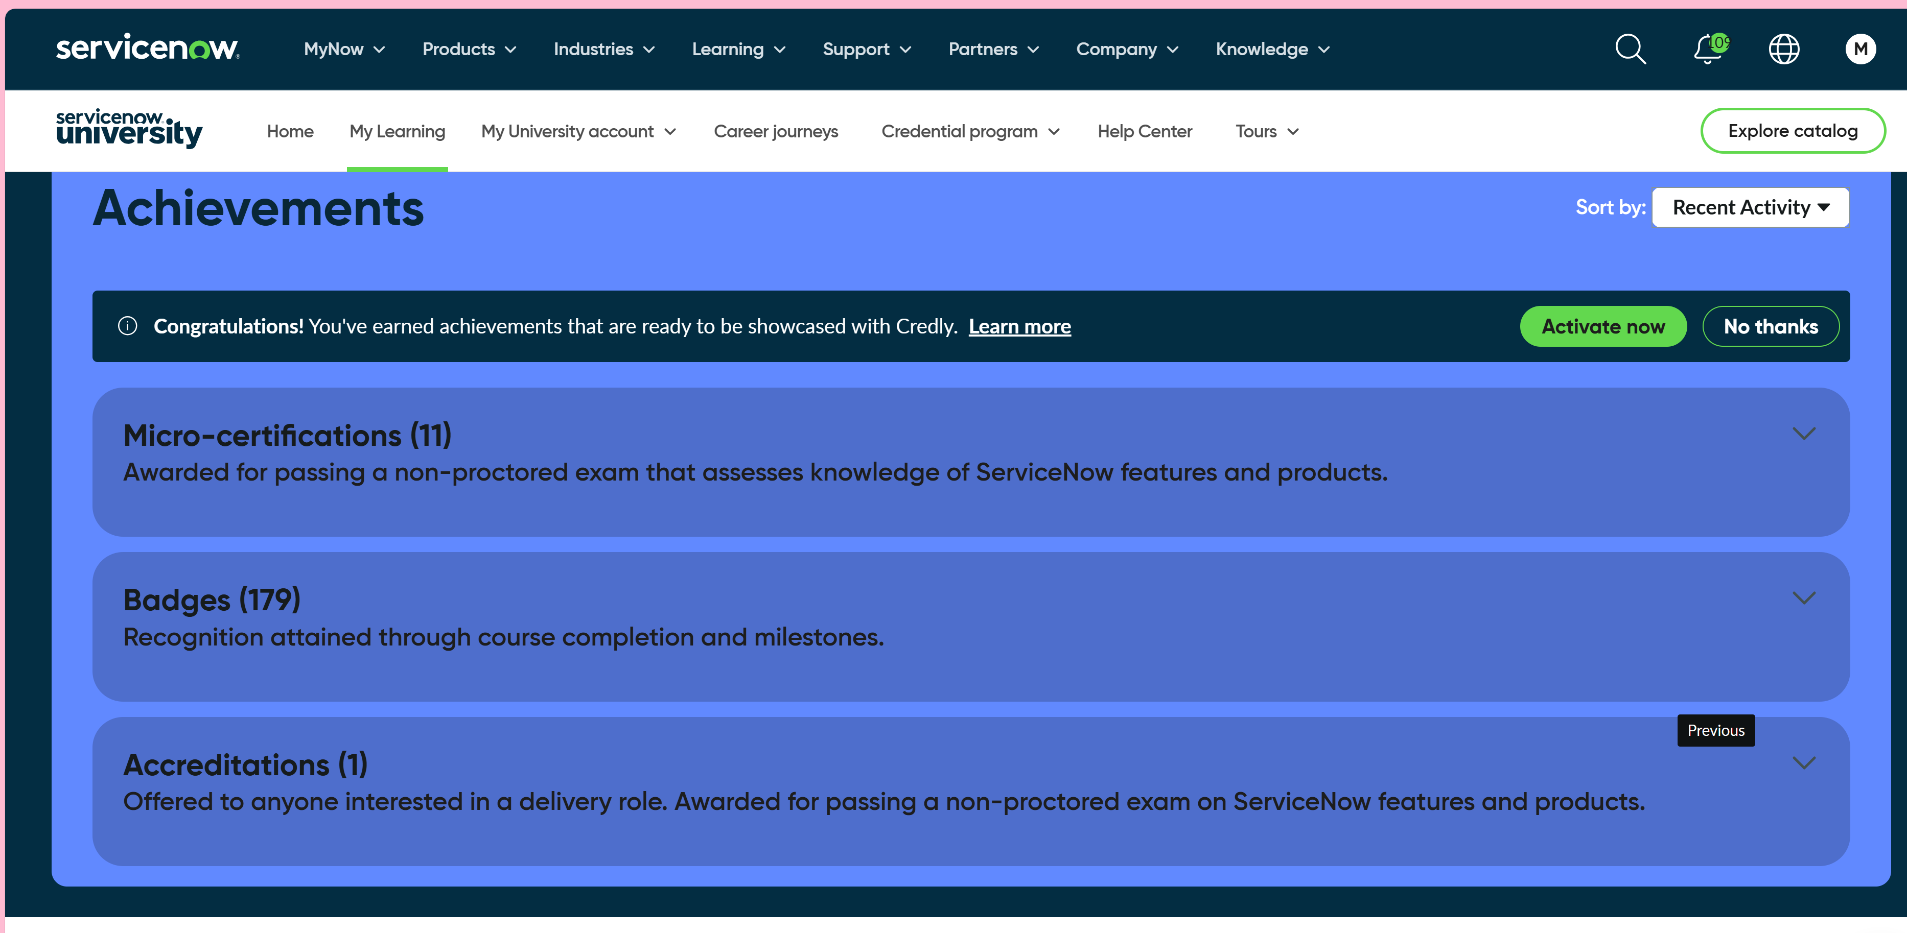Open the Credential program dropdown
The image size is (1907, 933).
[x=970, y=132]
